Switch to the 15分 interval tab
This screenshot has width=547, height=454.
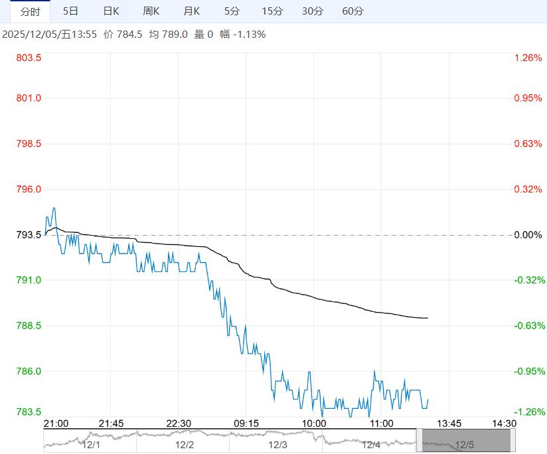click(x=272, y=11)
